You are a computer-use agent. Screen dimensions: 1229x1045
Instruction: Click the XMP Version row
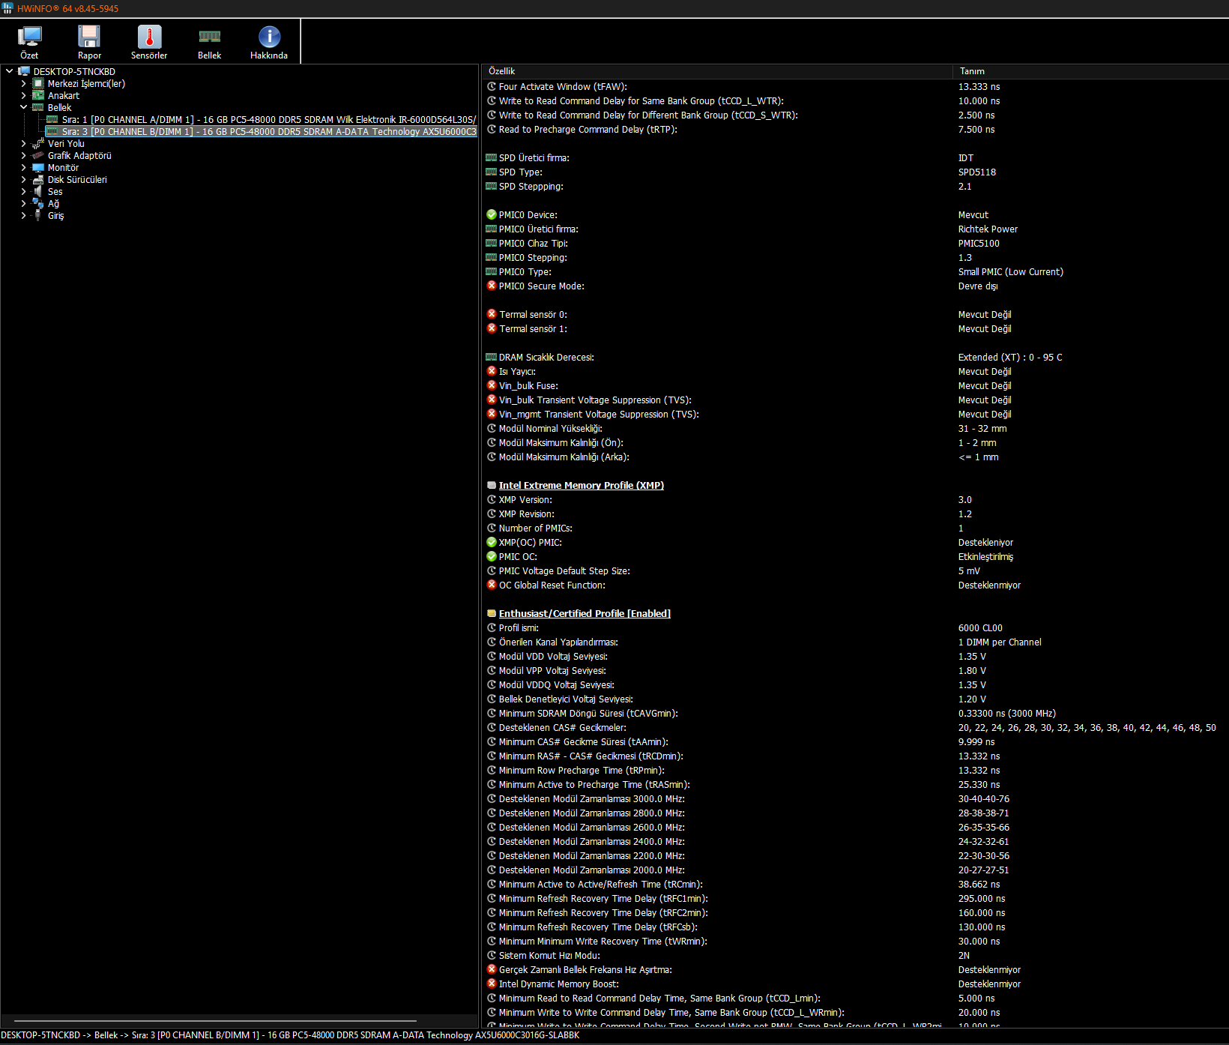[x=855, y=499]
